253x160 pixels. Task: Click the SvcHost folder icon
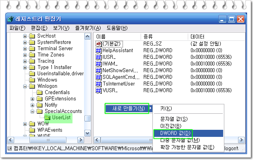pyautogui.click(x=32, y=36)
